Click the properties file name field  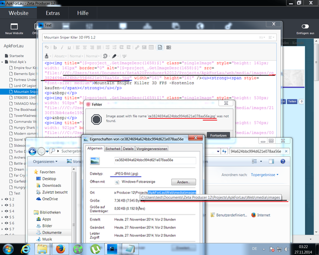pyautogui.click(x=155, y=160)
